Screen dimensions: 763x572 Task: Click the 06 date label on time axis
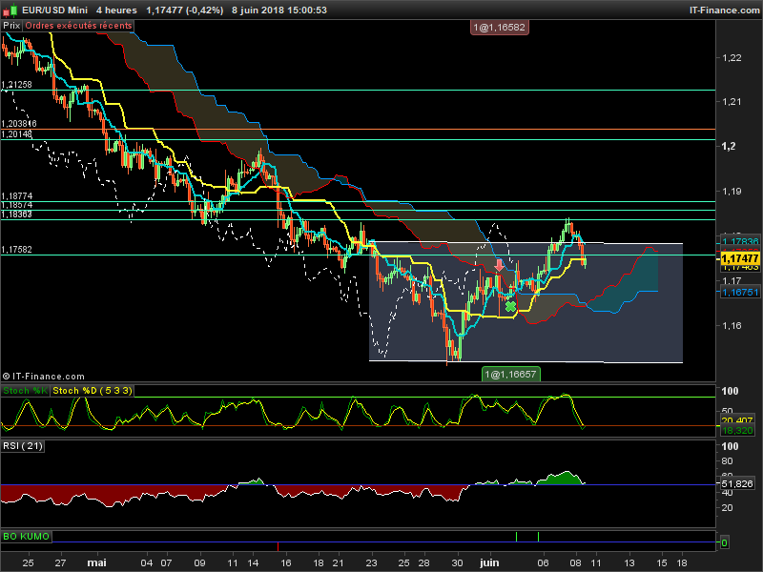click(543, 563)
